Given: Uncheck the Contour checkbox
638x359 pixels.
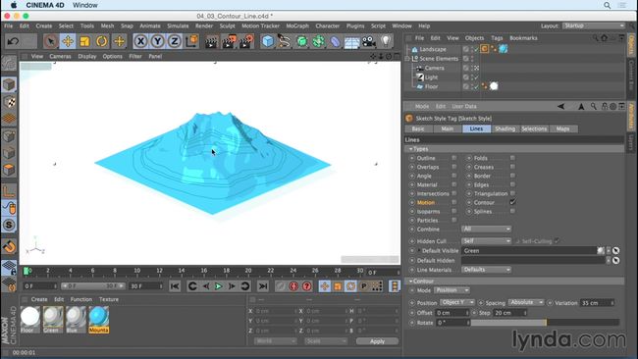Looking at the screenshot, I should point(512,202).
